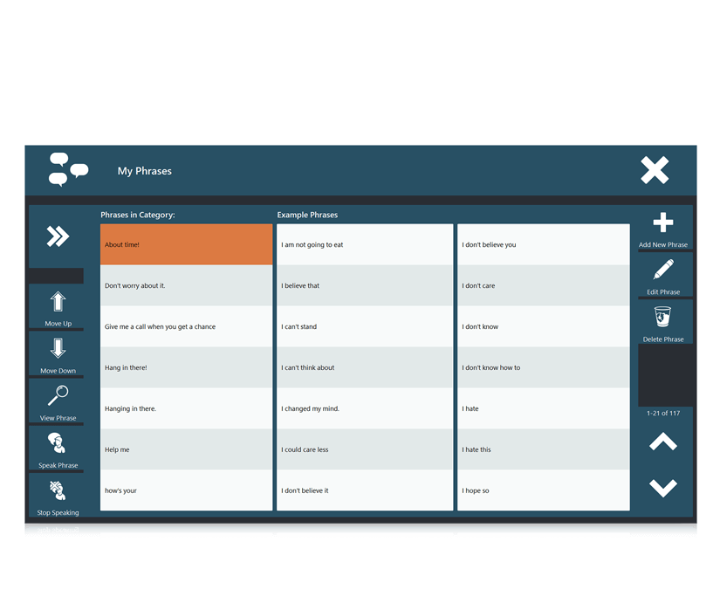Pick example phrase "I changed my mind."
Viewport: 720px width, 589px height.
[365, 408]
